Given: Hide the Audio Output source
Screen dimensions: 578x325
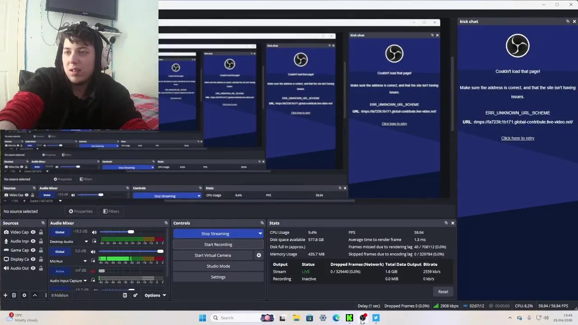Looking at the screenshot, I should coord(33,268).
